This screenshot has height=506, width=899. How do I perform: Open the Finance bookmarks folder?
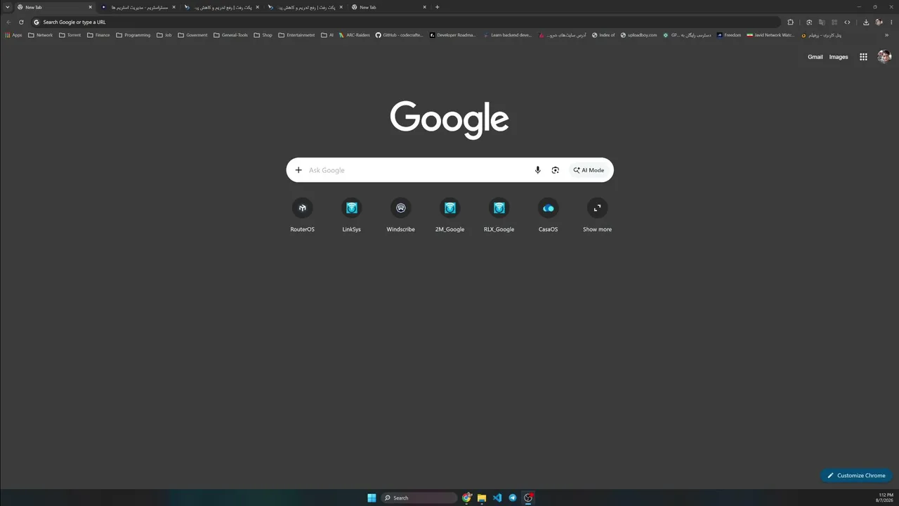tap(98, 35)
